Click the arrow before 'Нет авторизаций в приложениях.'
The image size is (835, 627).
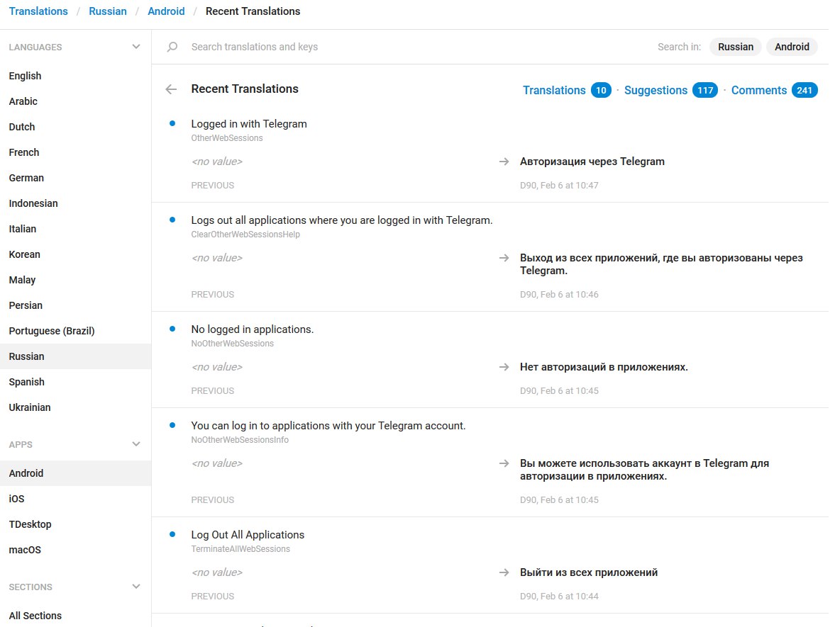pos(504,366)
